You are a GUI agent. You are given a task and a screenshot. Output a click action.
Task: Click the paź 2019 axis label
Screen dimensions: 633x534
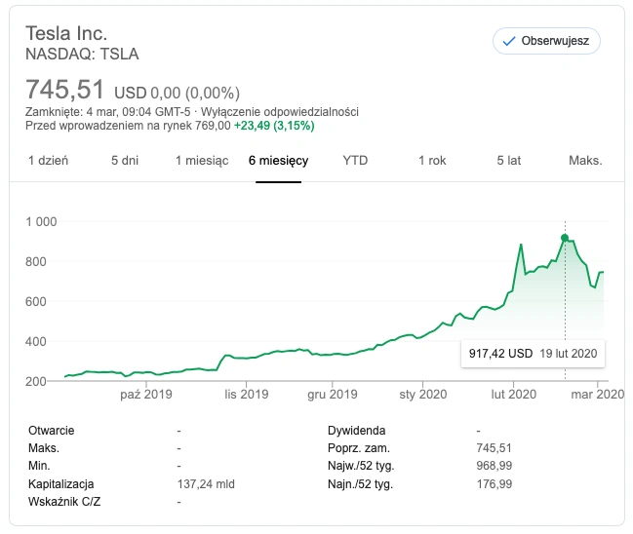pyautogui.click(x=146, y=394)
